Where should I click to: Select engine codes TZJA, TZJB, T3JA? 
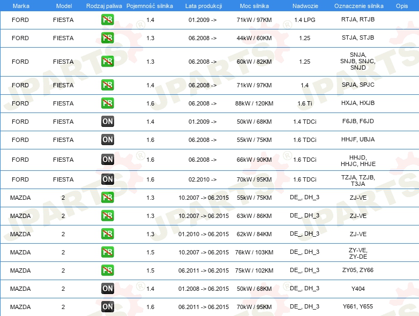pos(358,180)
